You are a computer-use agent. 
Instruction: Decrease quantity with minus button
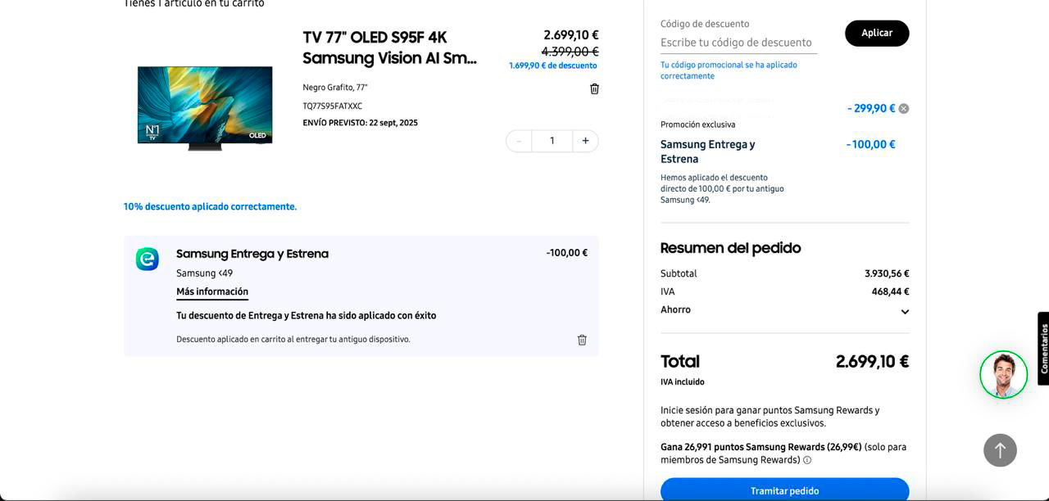(519, 141)
